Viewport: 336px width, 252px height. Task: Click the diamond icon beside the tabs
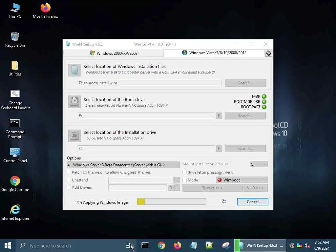click(268, 53)
